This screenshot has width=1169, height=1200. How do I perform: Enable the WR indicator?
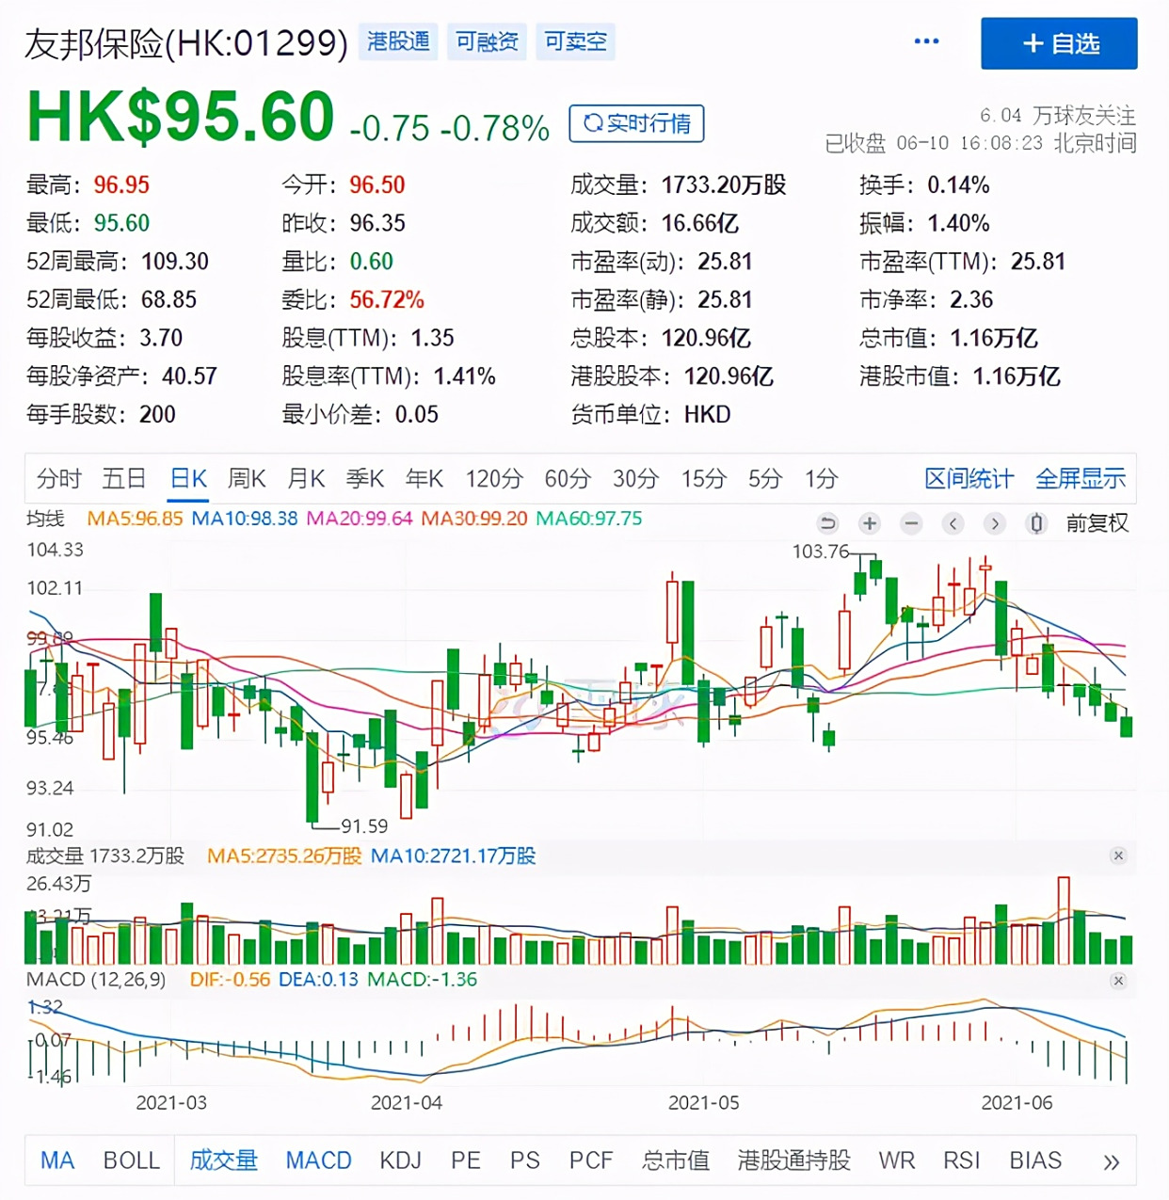tap(897, 1160)
